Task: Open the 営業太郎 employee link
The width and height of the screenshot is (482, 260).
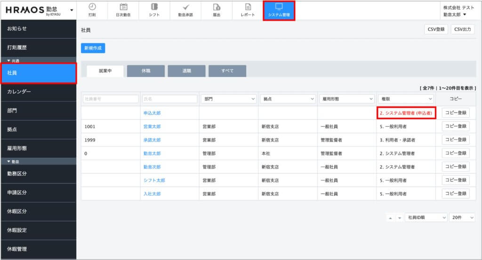Action: tap(152, 127)
